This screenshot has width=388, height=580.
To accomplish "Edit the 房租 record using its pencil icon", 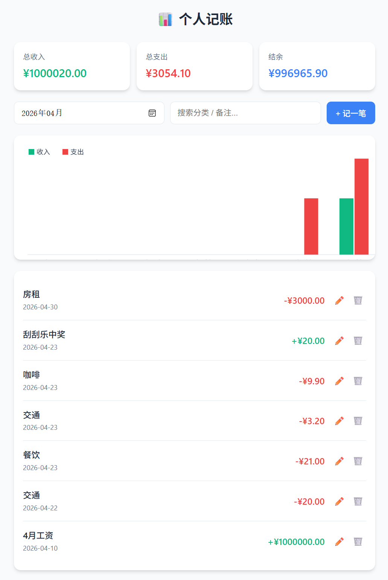I will tap(339, 300).
